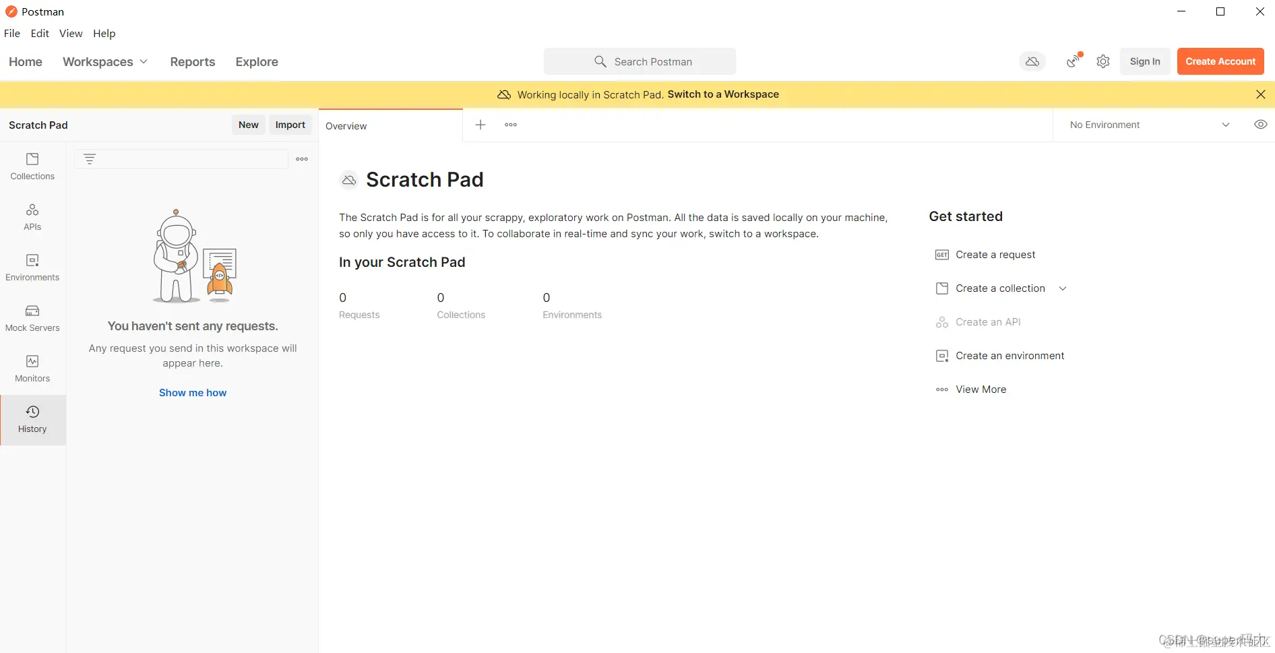The height and width of the screenshot is (653, 1275).
Task: Click the Postman logo in title bar
Action: click(x=11, y=11)
